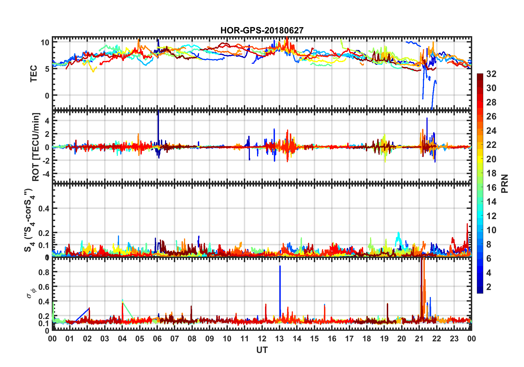This screenshot has width=524, height=367.
Task: Click colorbar tick label 8
Action: tap(489, 244)
